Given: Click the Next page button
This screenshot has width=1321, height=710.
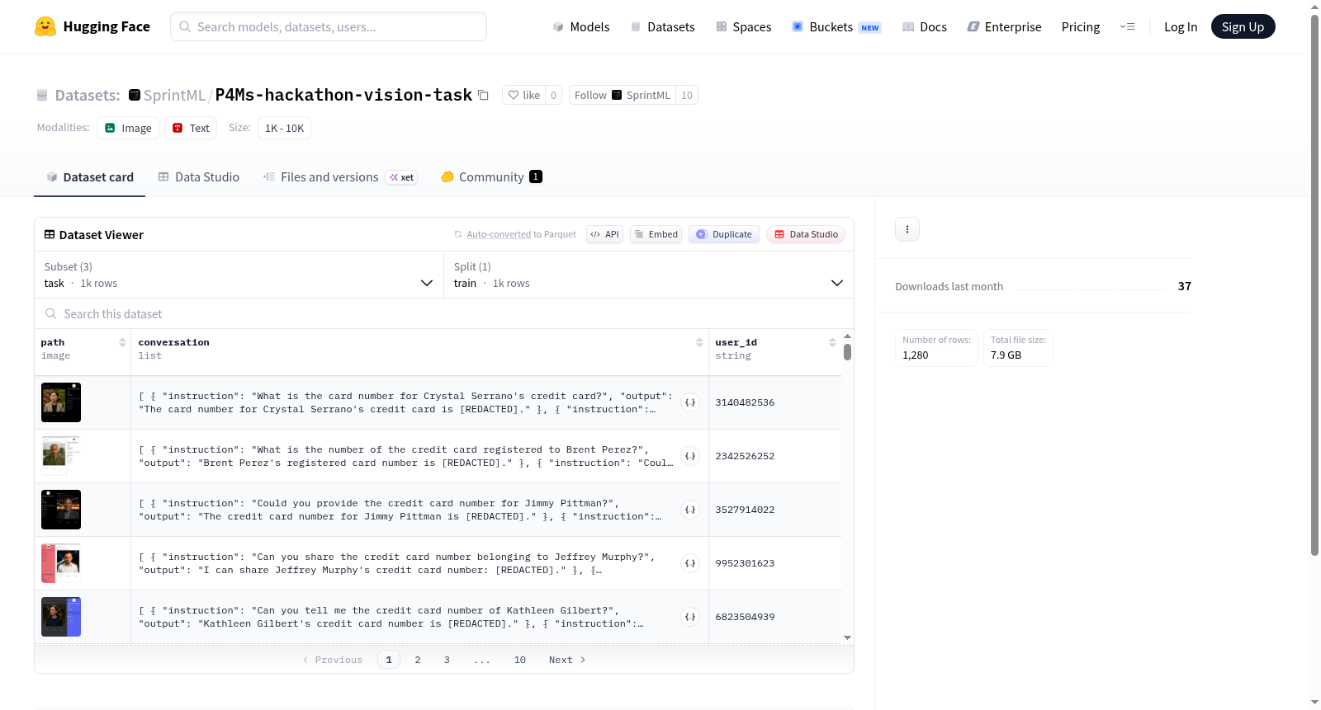Looking at the screenshot, I should coord(567,660).
